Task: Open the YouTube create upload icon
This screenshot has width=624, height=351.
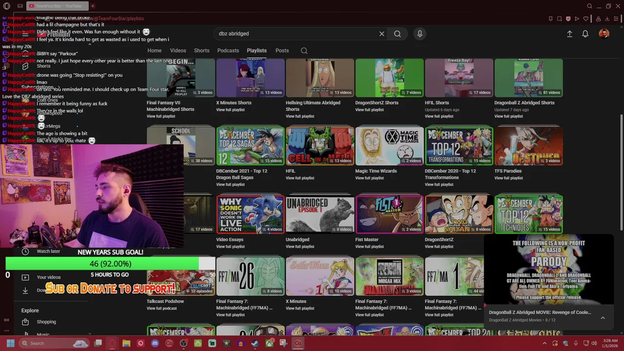Action: pos(569,34)
